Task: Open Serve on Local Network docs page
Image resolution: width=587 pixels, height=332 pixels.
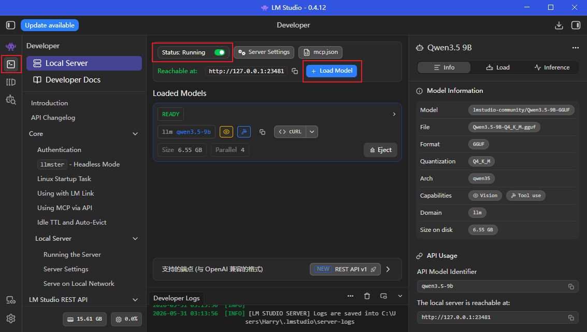Action: click(x=79, y=284)
